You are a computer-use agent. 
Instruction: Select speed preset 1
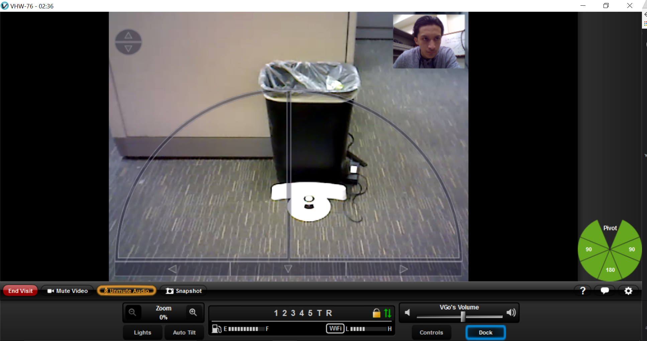click(276, 313)
